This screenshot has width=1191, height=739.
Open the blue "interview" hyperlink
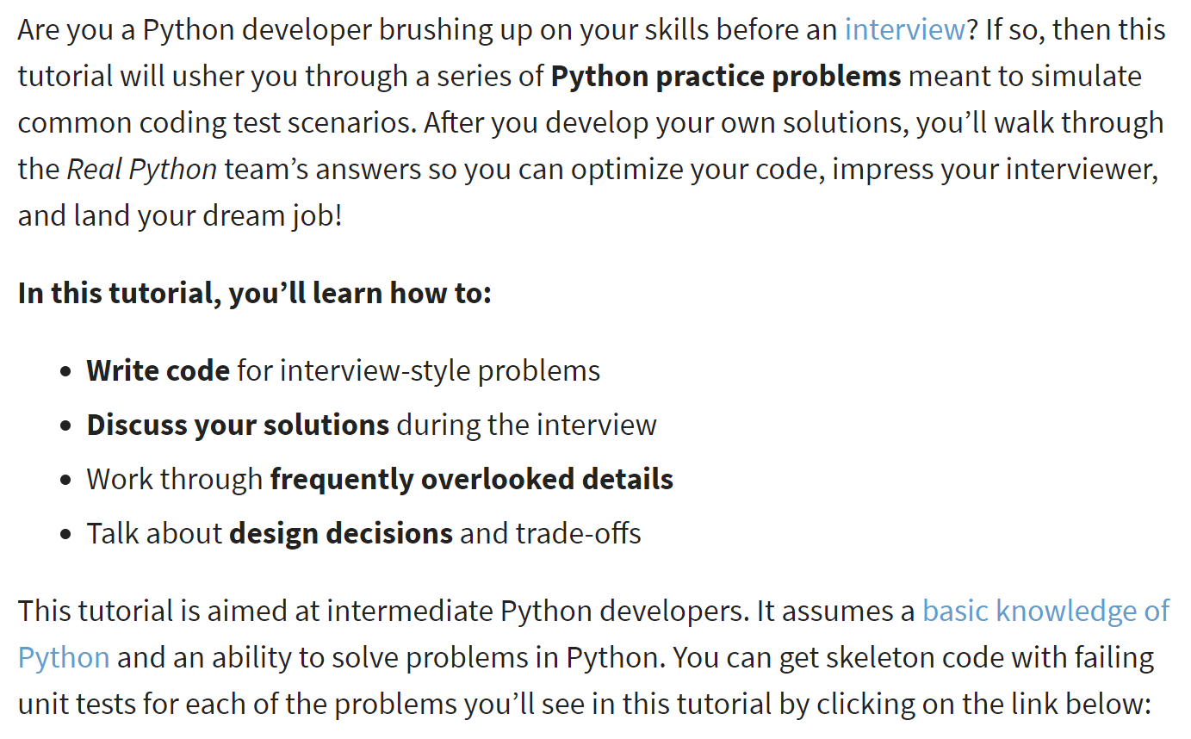pyautogui.click(x=905, y=30)
